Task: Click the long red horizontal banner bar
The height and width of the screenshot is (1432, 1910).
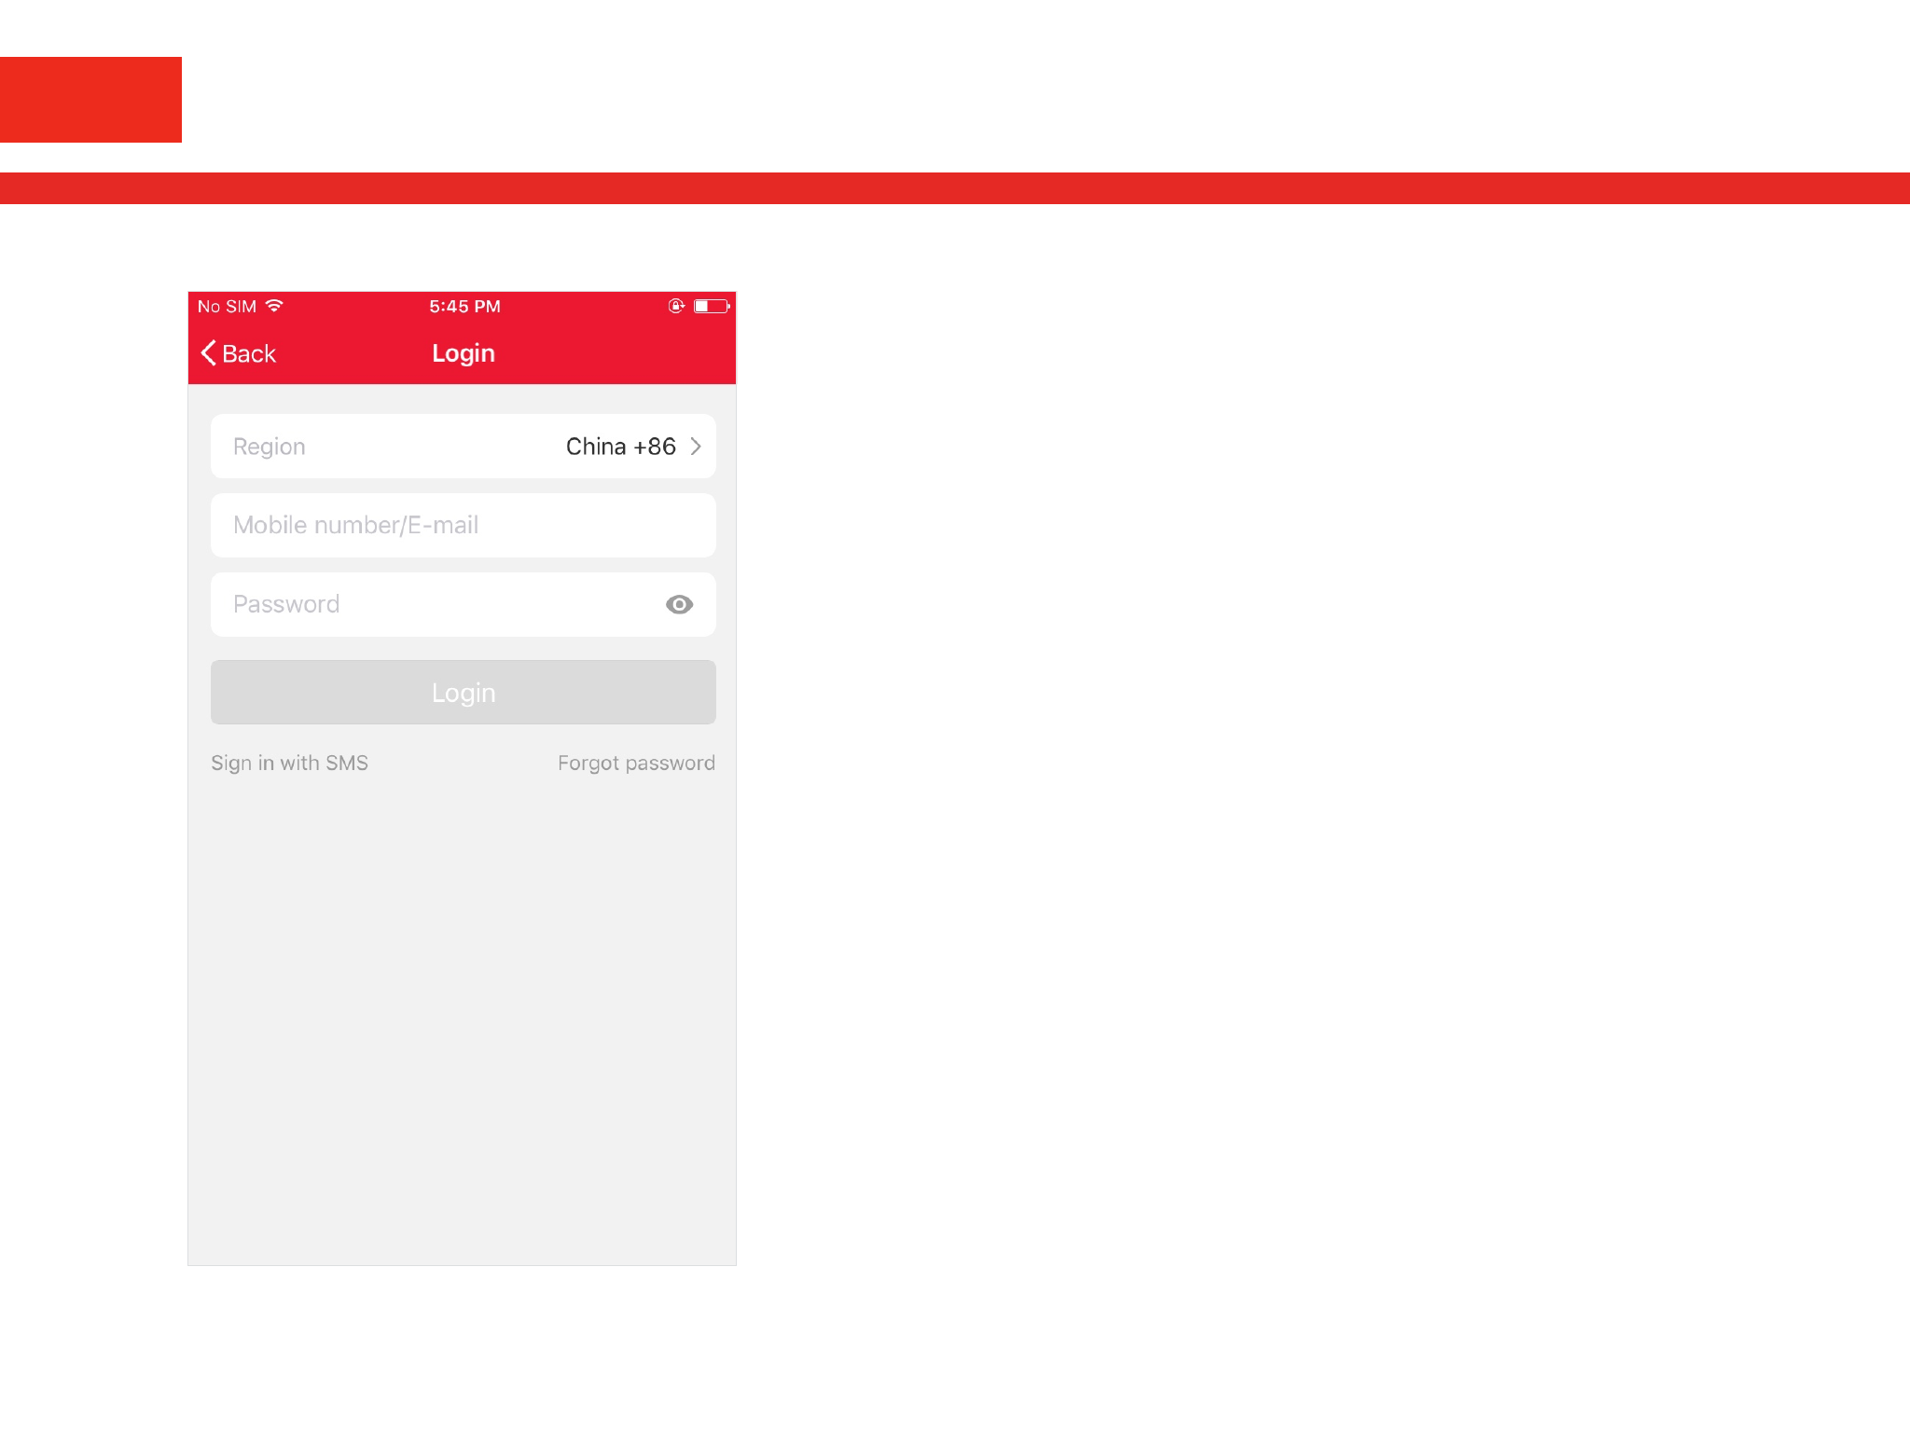Action: click(x=955, y=188)
